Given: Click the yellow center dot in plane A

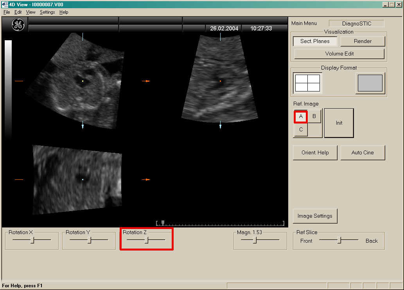Looking at the screenshot, I should [x=83, y=81].
